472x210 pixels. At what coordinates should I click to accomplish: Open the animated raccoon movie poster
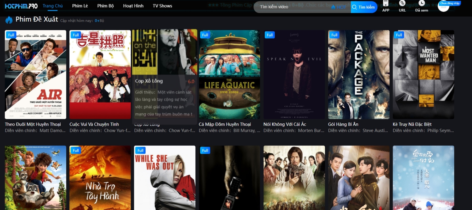click(35, 178)
